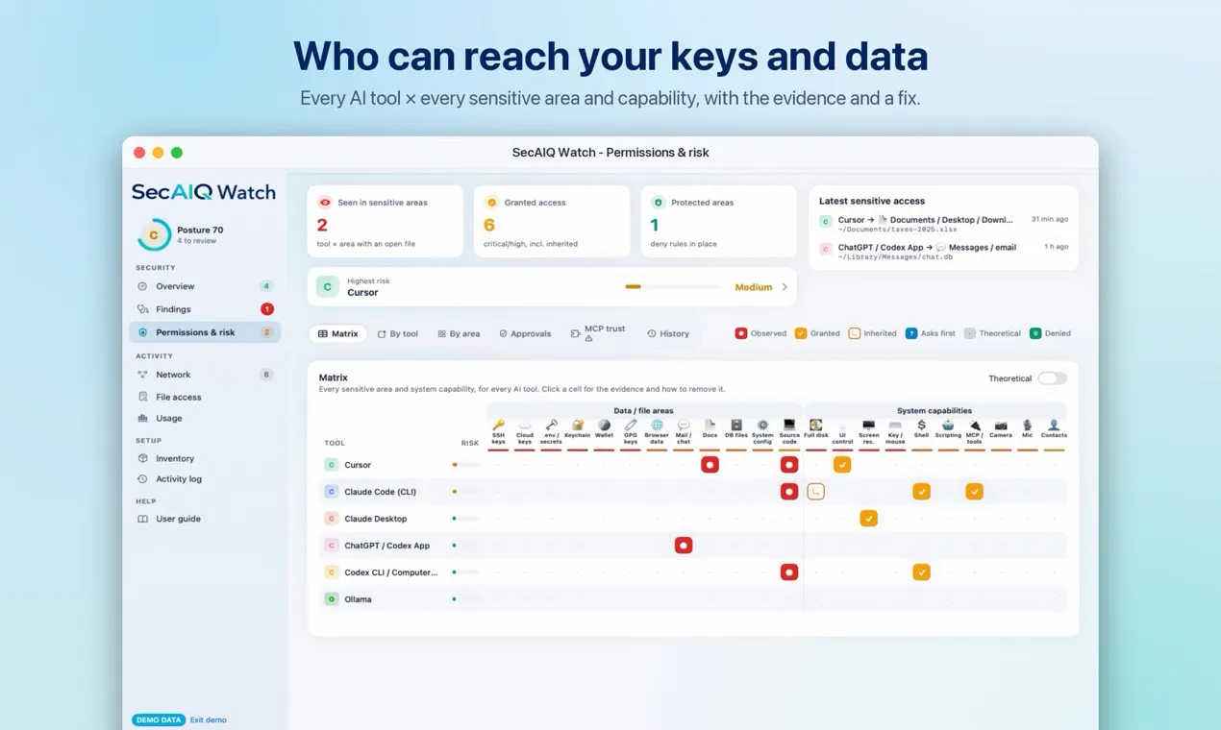This screenshot has height=730, width=1221.
Task: Open the User guide book icon
Action: click(142, 519)
